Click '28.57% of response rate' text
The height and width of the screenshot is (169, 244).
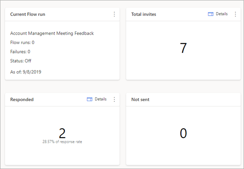[62, 142]
